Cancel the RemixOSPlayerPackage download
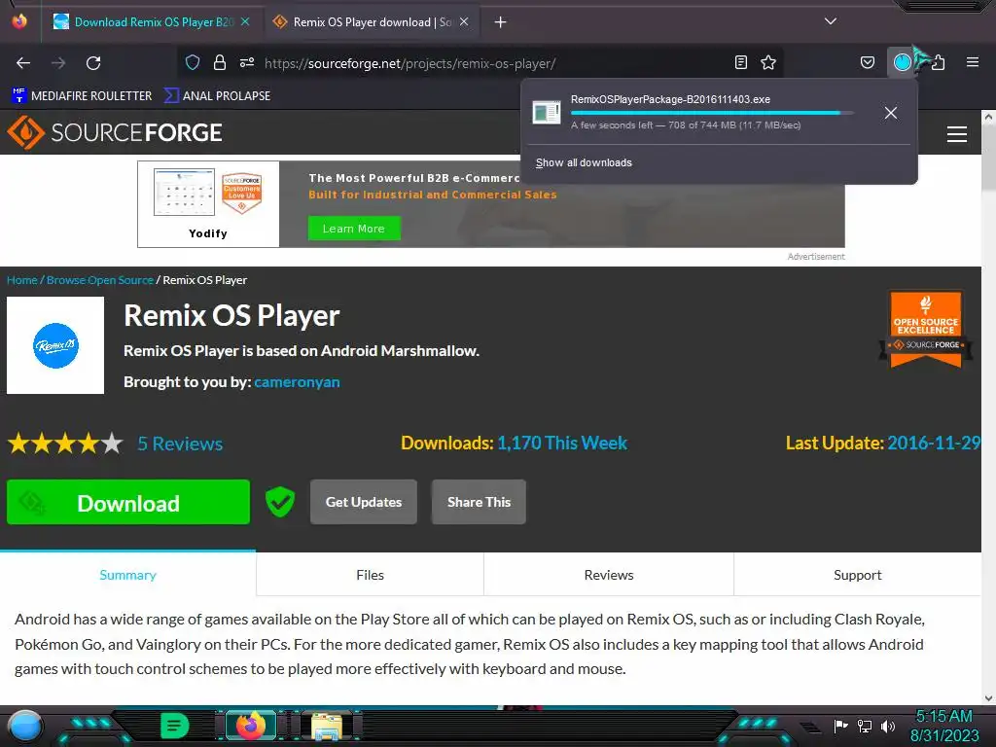996x747 pixels. pos(891,113)
